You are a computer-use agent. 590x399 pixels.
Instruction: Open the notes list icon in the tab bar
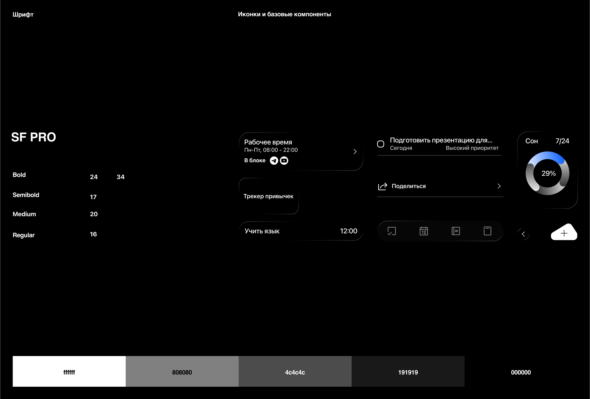click(x=456, y=231)
